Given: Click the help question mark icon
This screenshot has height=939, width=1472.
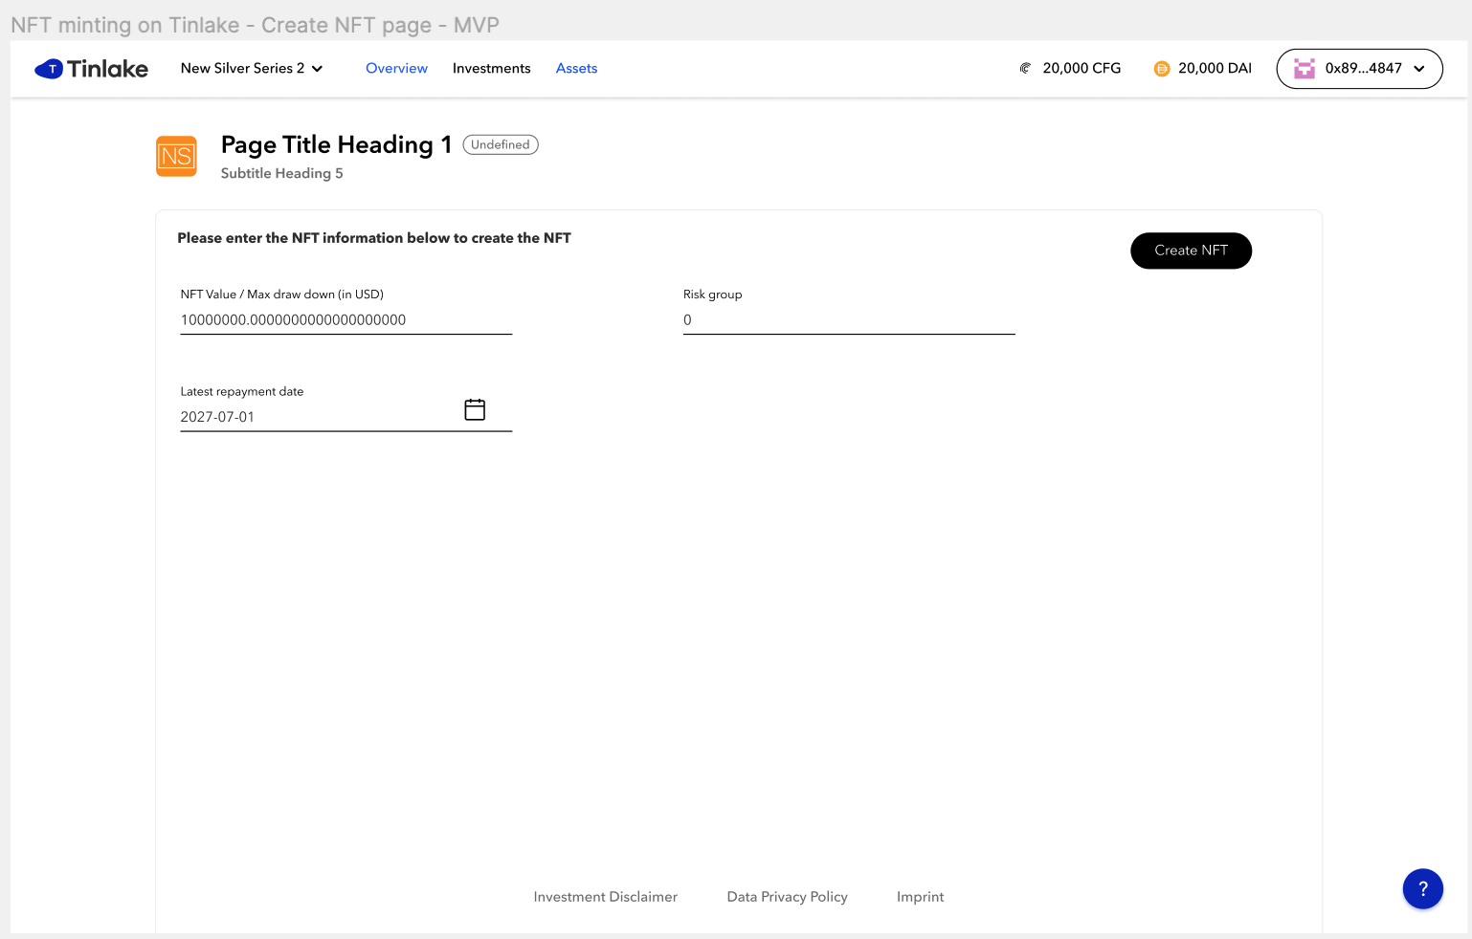Looking at the screenshot, I should coord(1422,888).
